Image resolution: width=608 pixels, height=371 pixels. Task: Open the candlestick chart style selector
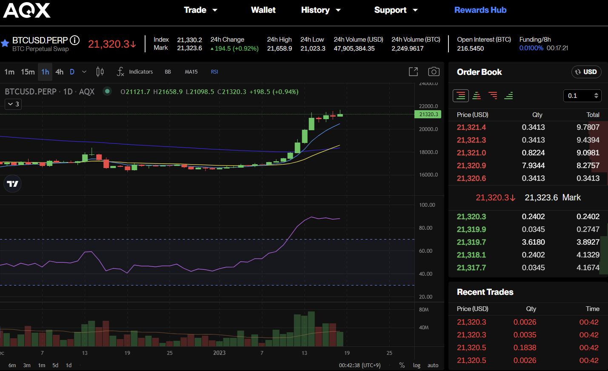100,72
